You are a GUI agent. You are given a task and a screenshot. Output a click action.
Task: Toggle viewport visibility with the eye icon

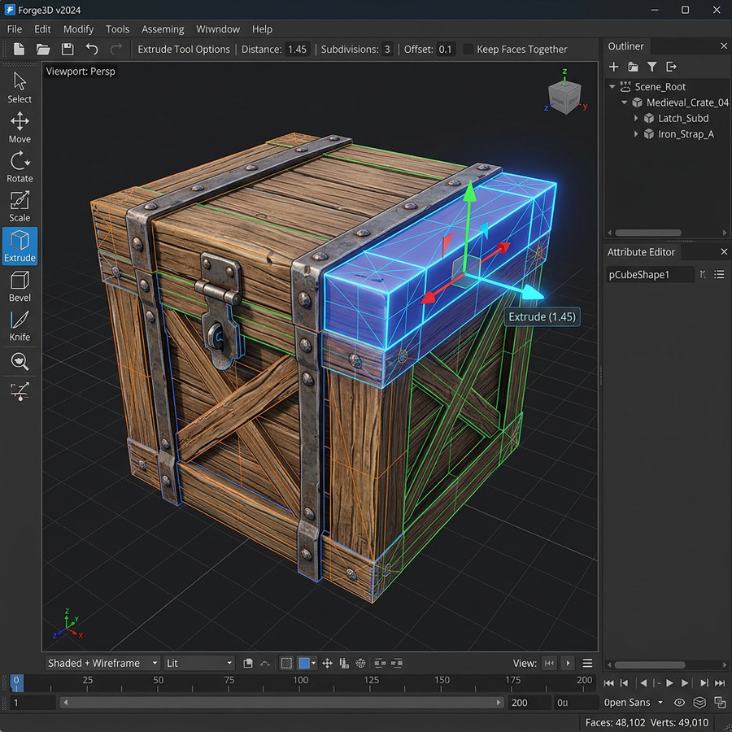click(x=680, y=702)
